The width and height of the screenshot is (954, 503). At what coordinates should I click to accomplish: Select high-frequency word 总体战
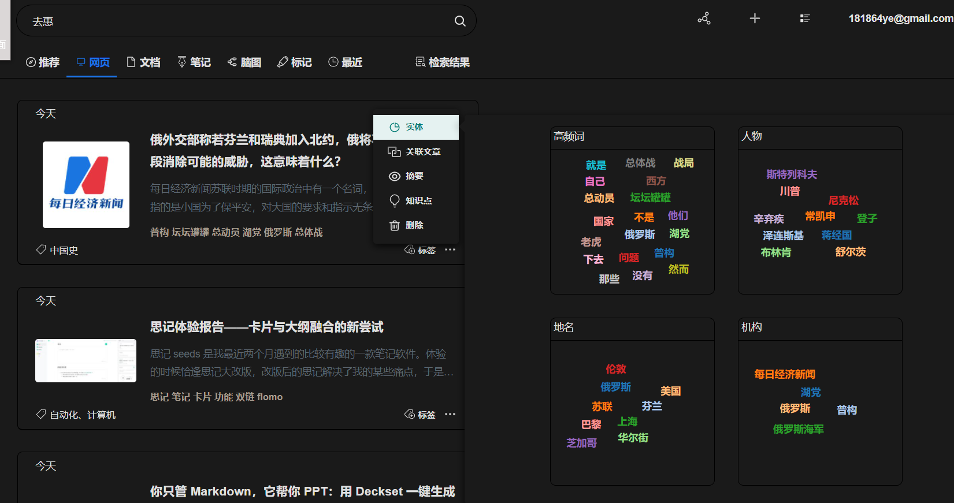pyautogui.click(x=640, y=163)
